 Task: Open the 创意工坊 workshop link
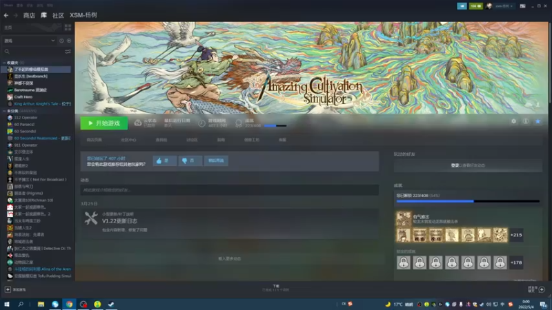252,140
